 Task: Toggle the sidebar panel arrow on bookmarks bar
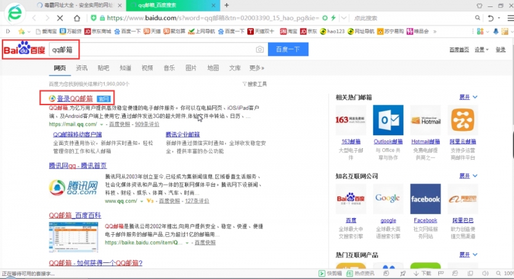pos(8,31)
